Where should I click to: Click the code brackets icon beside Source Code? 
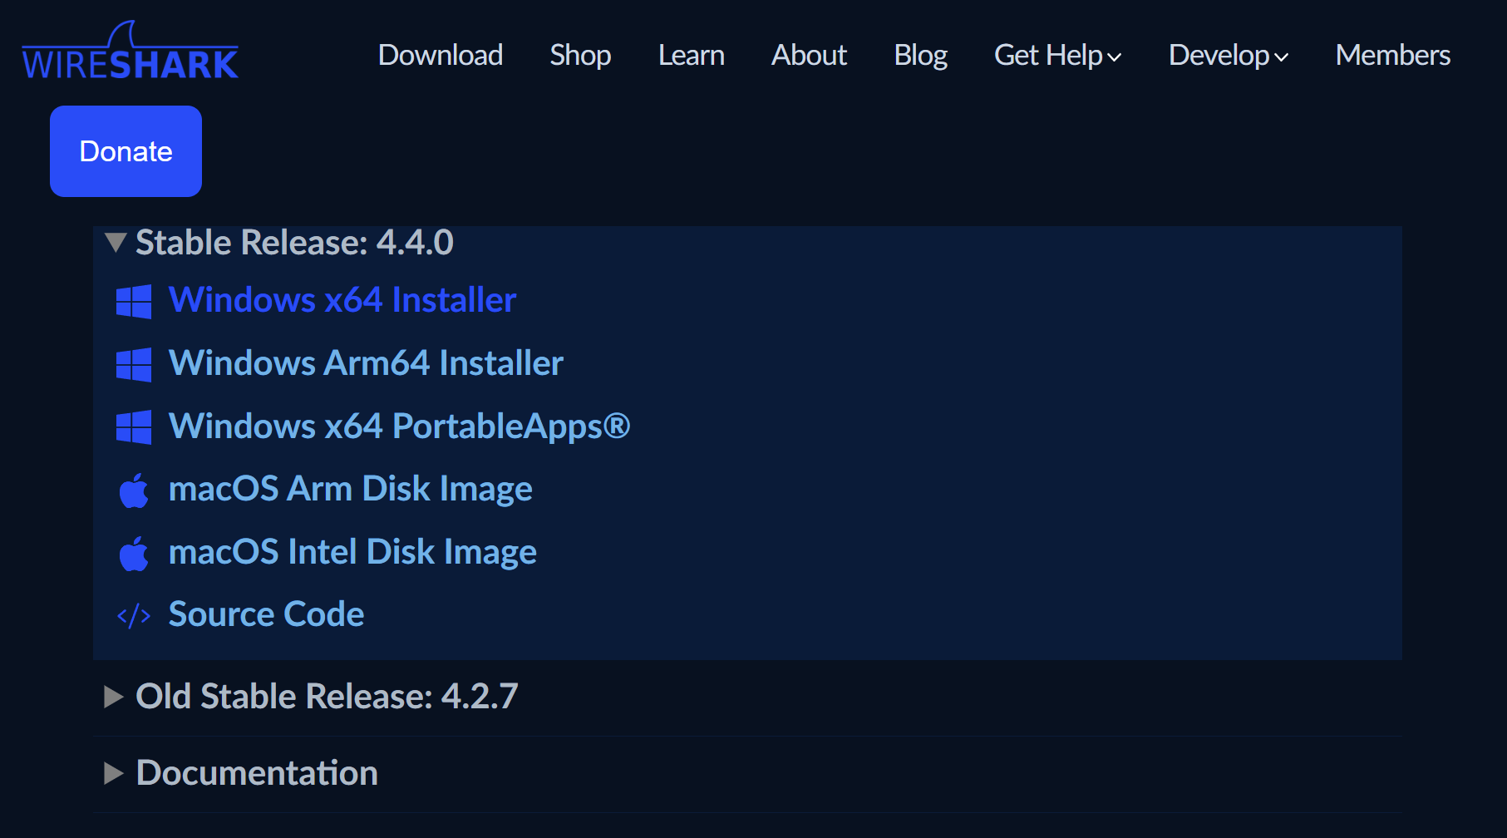click(134, 616)
